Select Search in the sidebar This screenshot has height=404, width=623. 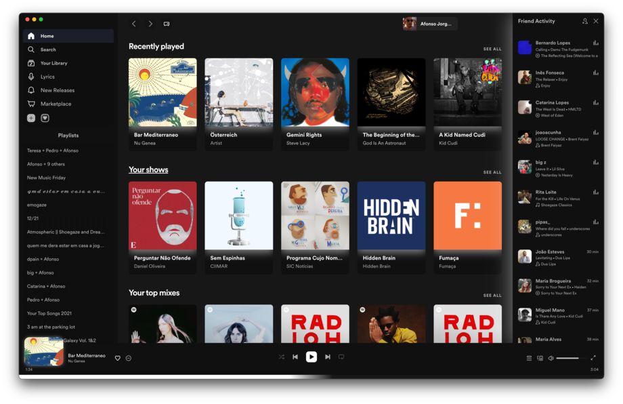(x=47, y=49)
